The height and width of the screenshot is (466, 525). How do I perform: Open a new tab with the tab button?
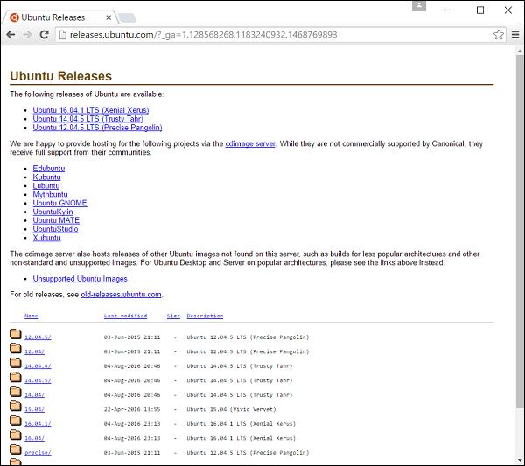coord(125,17)
